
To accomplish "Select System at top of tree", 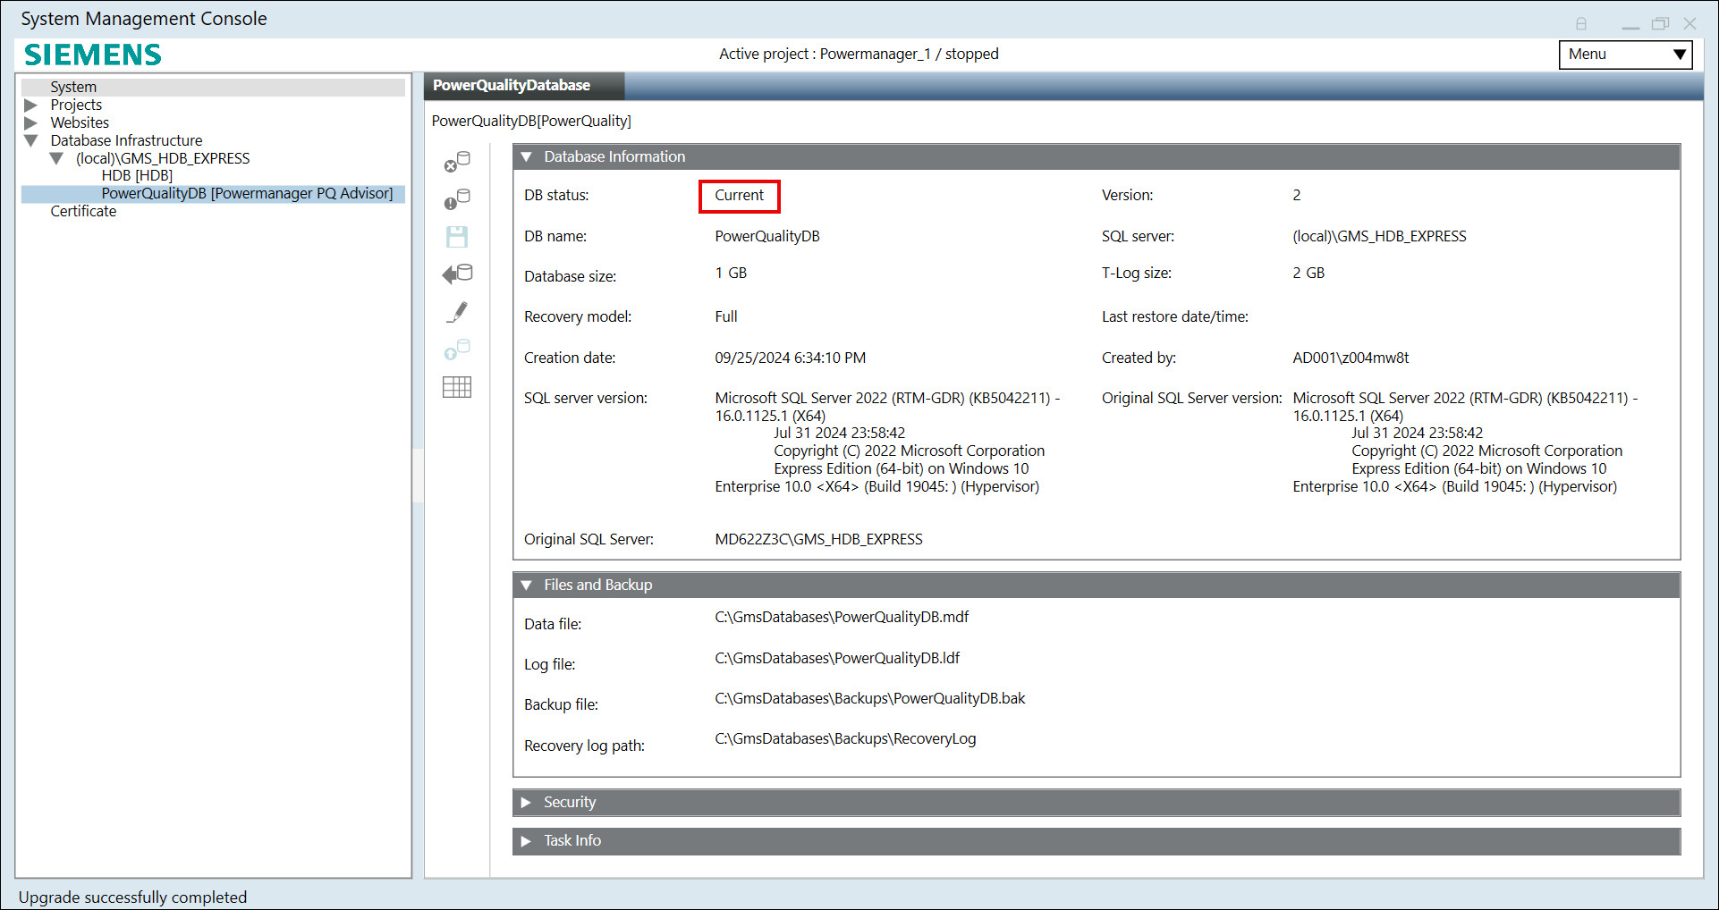I will pos(73,88).
